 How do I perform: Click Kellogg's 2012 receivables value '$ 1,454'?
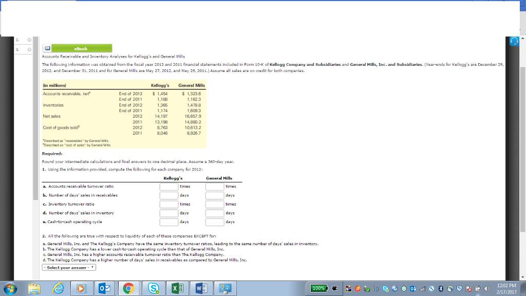(x=160, y=94)
